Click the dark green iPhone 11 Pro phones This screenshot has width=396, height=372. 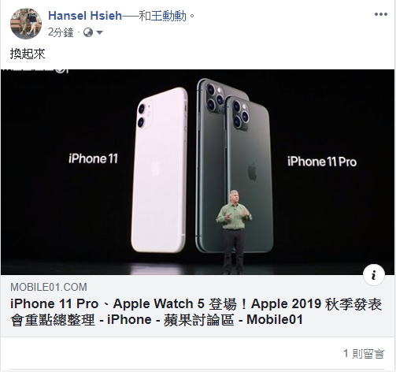[235, 165]
